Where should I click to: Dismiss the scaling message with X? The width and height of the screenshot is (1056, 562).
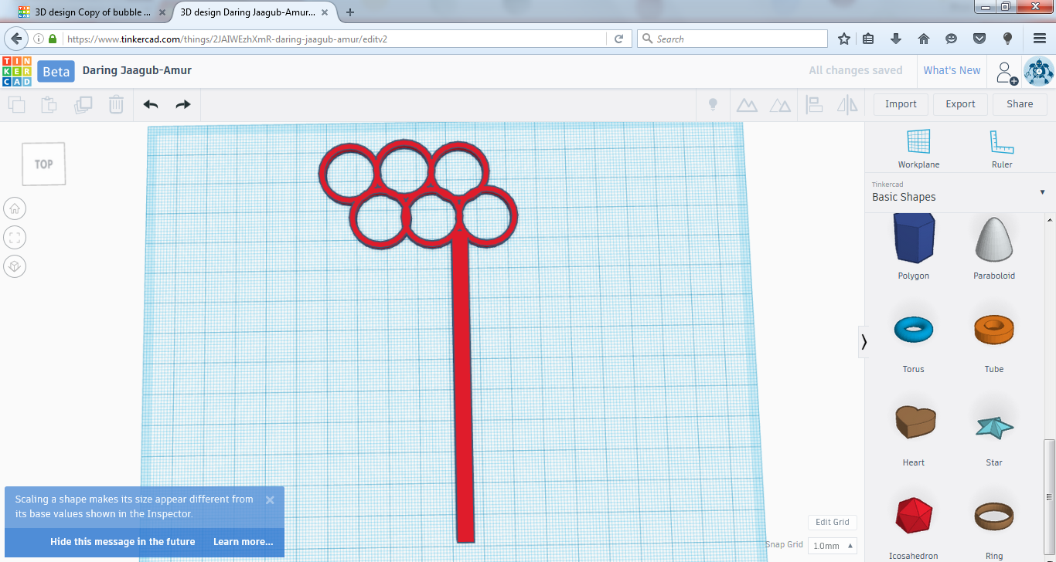coord(270,499)
